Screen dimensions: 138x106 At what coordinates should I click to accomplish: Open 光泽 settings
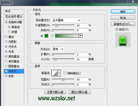click(11, 52)
